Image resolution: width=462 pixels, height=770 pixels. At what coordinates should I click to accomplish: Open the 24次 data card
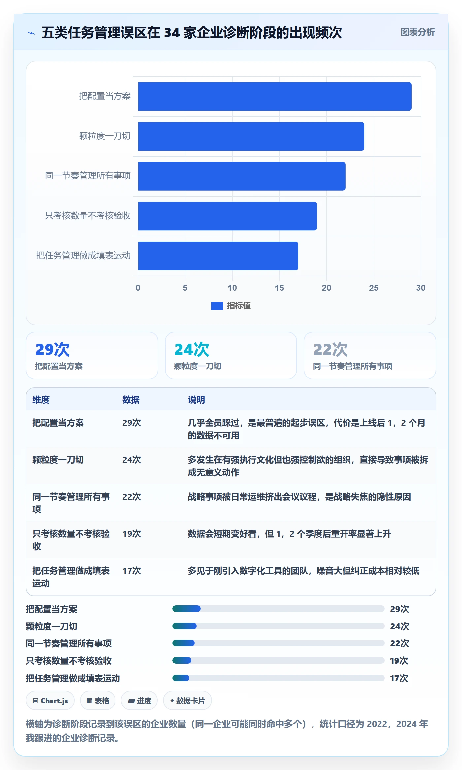(231, 356)
